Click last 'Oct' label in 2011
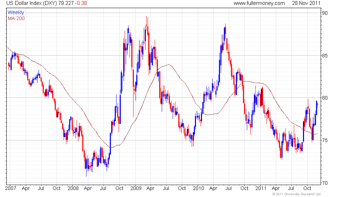This screenshot has height=197, width=339. tap(307, 189)
